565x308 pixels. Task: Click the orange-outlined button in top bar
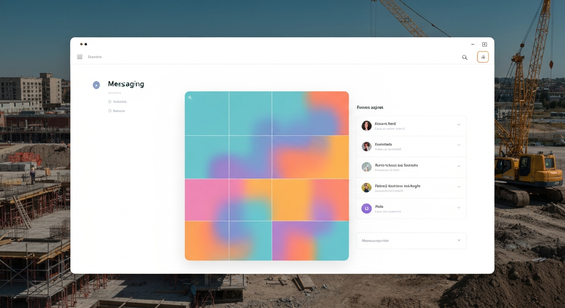[x=483, y=57]
